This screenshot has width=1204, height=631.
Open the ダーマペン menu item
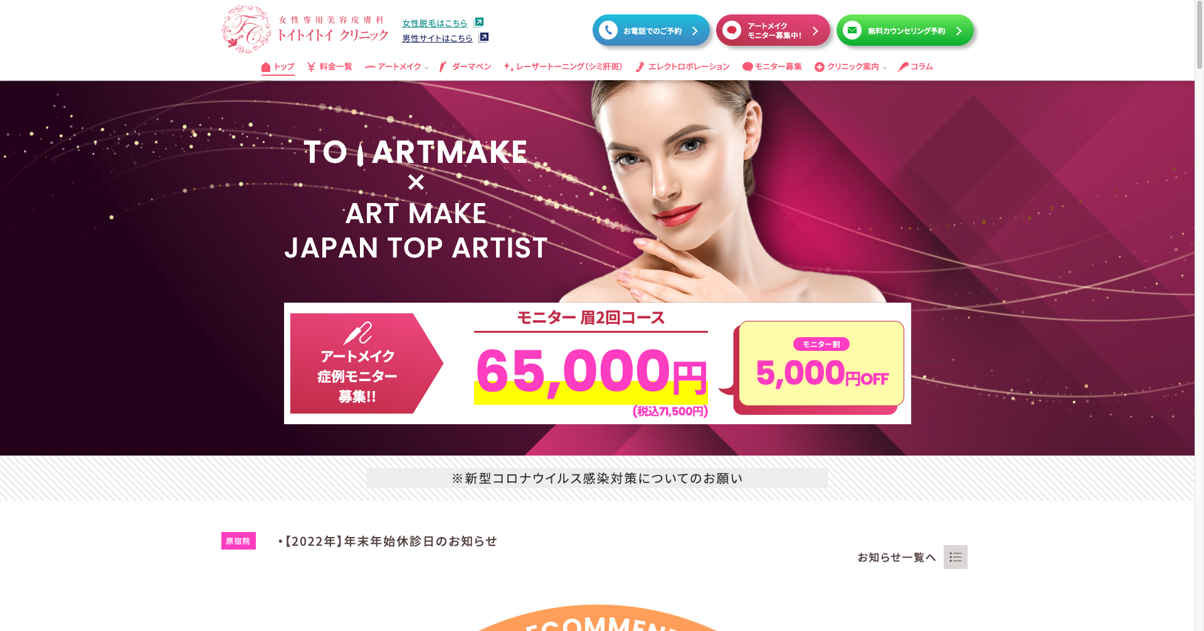465,67
